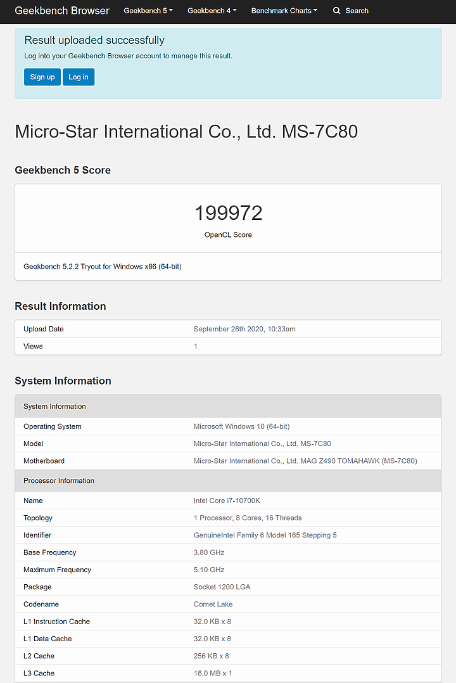
Task: Click the L1 Instruction Cache value
Action: click(212, 622)
